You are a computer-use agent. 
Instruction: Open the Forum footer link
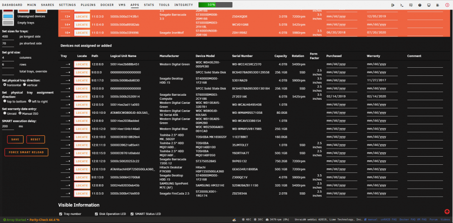click(434, 219)
